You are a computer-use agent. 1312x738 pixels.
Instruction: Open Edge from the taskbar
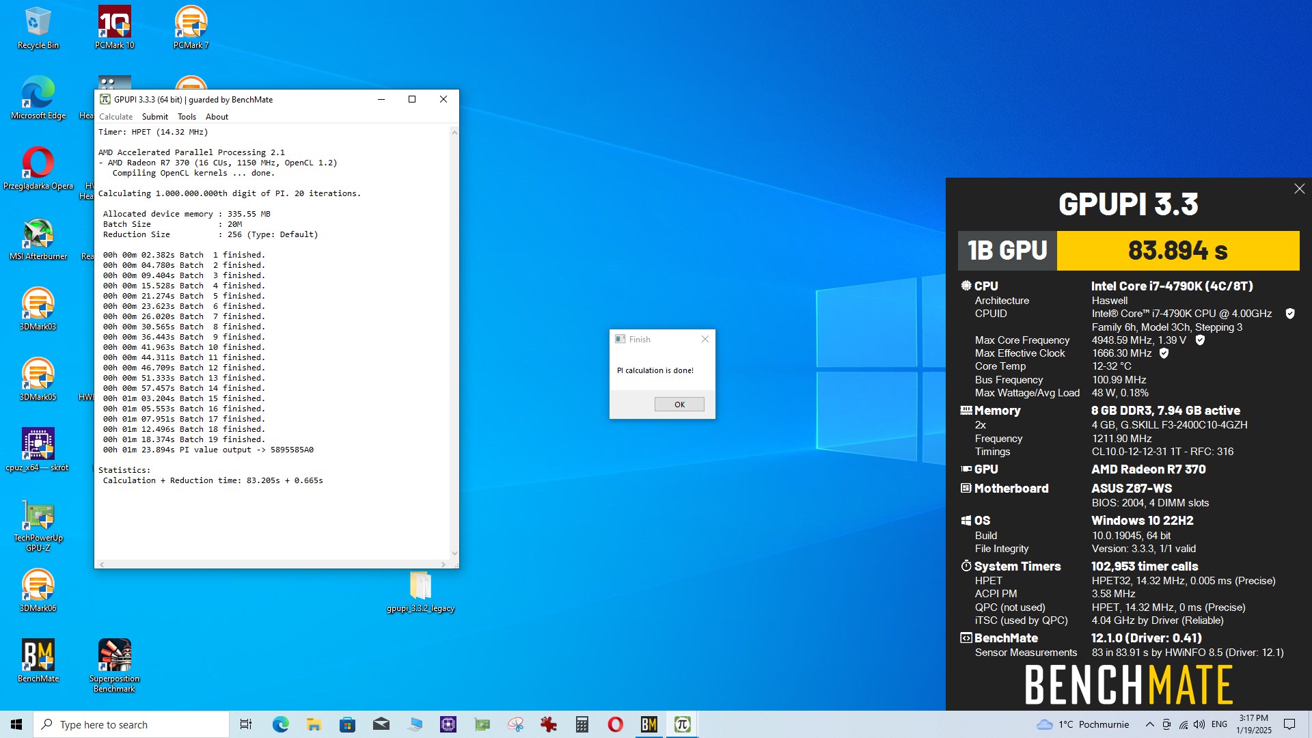[280, 724]
